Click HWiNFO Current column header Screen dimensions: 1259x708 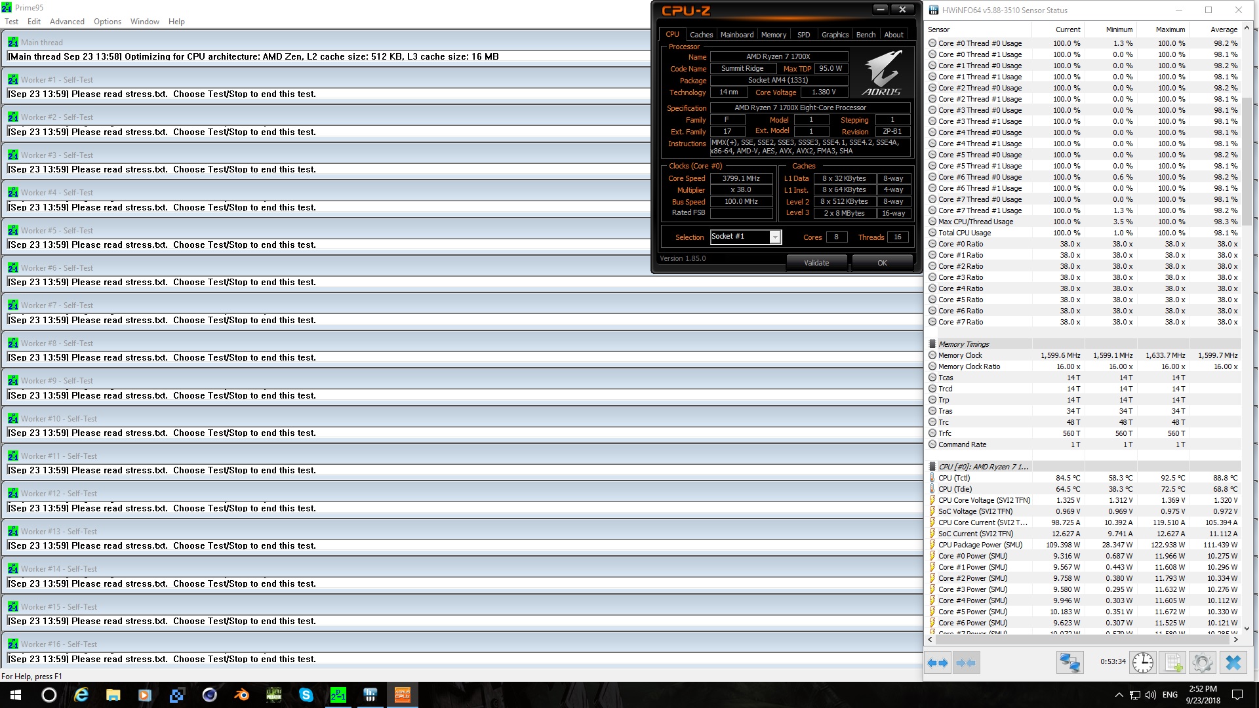(x=1058, y=29)
